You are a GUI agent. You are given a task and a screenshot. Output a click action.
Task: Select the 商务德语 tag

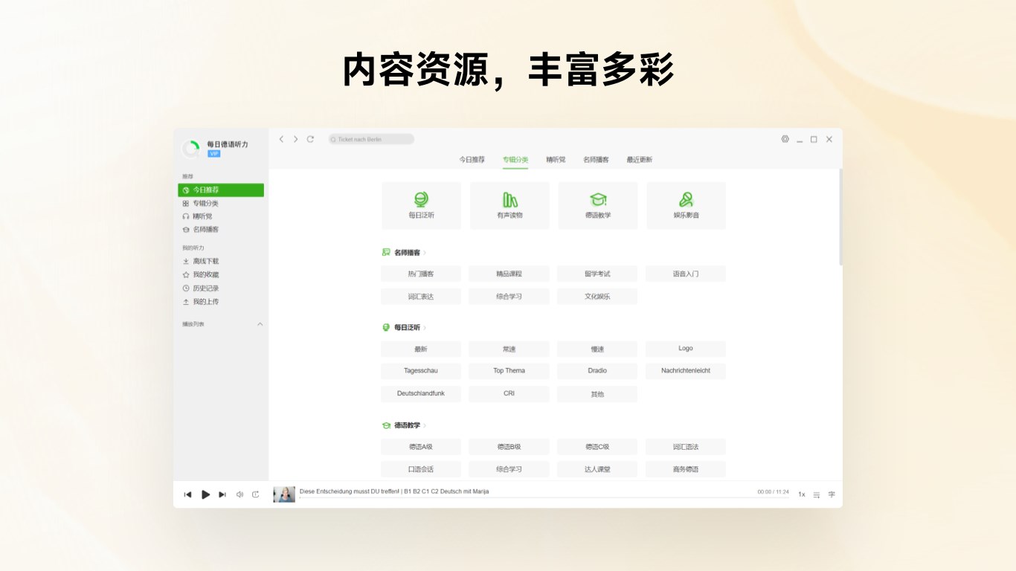click(x=686, y=469)
